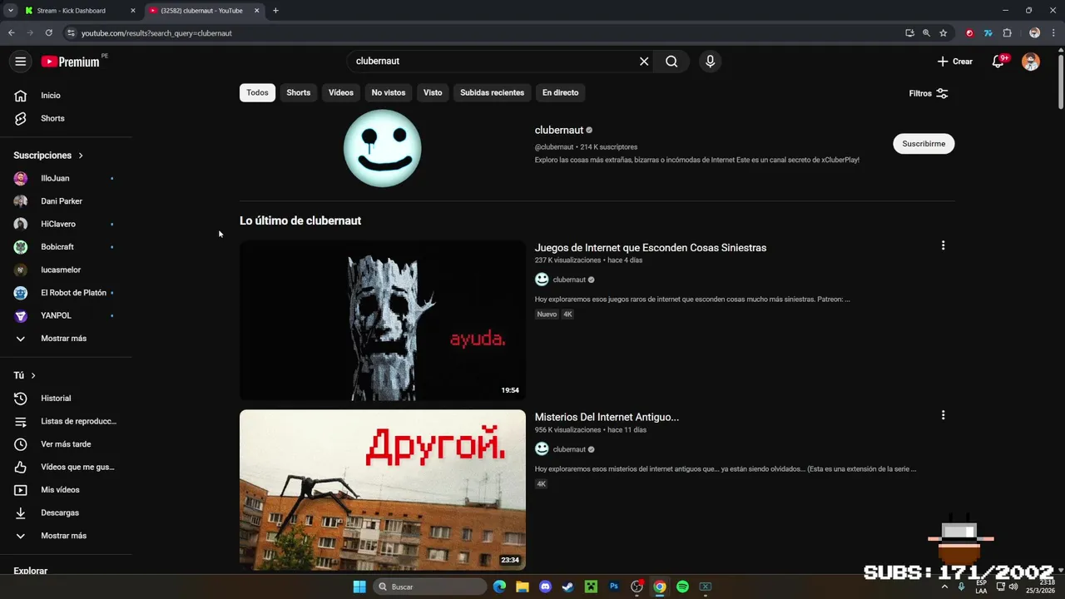
Task: Click the Windows Start button
Action: coord(359,587)
